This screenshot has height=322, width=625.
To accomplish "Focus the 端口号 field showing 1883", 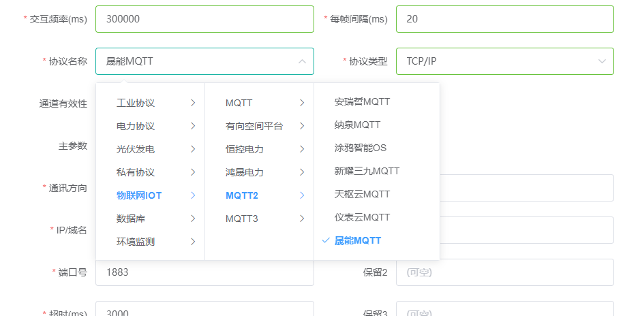I will click(204, 272).
